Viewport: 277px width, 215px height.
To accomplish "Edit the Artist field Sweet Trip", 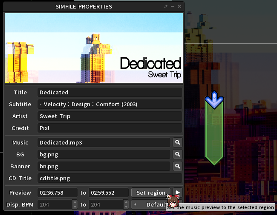I will tap(110, 116).
